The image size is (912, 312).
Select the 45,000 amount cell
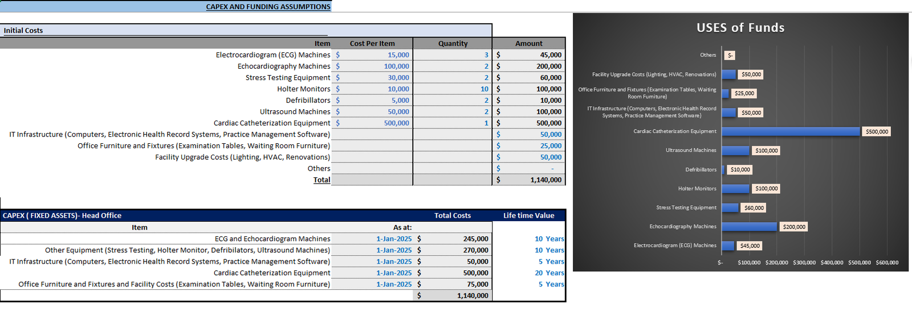click(529, 55)
